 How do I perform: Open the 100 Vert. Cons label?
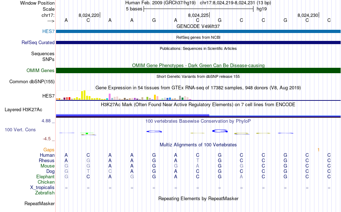[20, 129]
